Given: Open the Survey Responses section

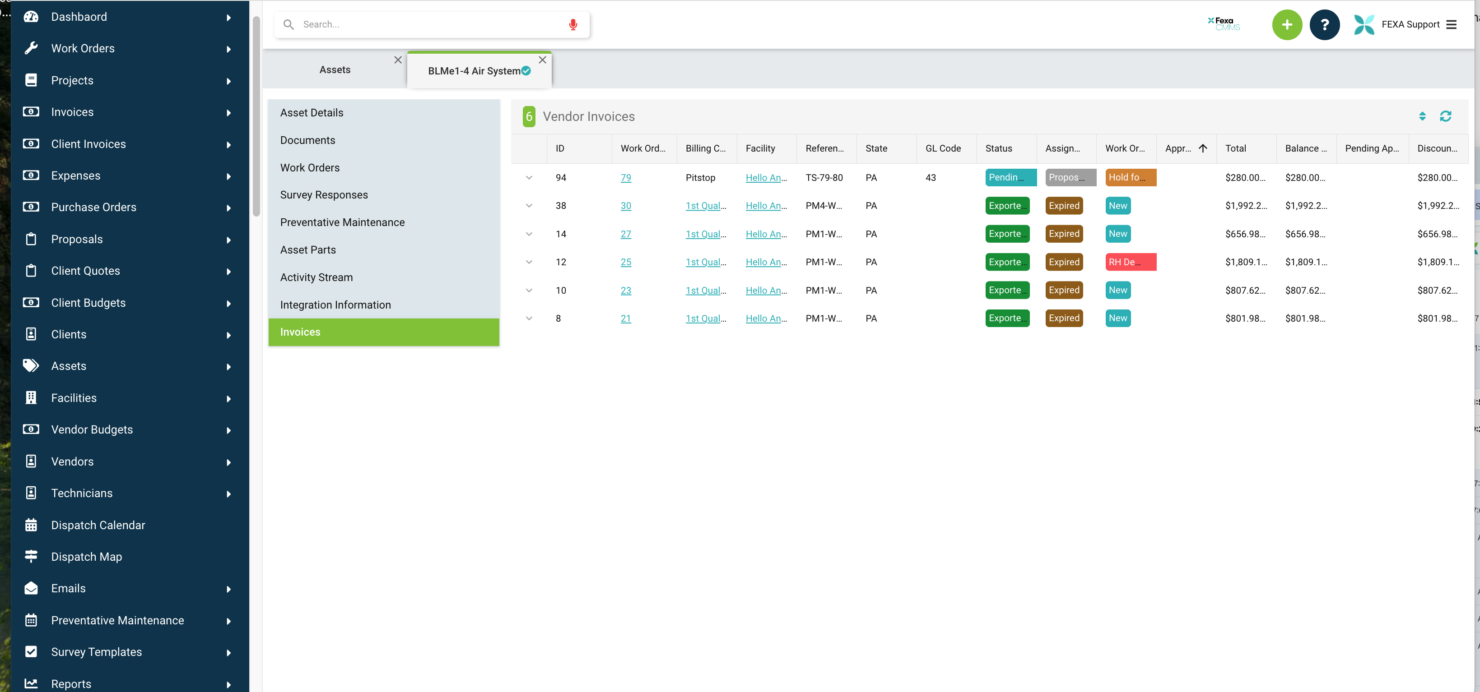Looking at the screenshot, I should coord(384,195).
